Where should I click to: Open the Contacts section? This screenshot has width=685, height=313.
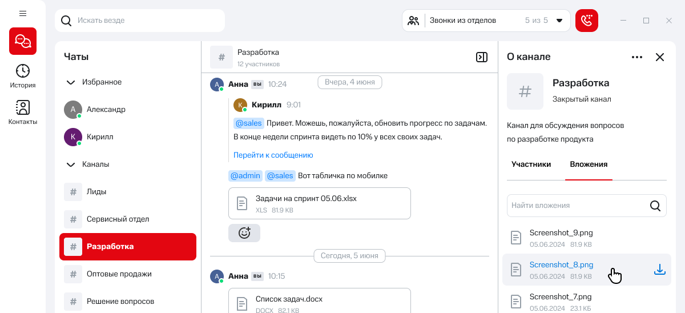coord(23,113)
